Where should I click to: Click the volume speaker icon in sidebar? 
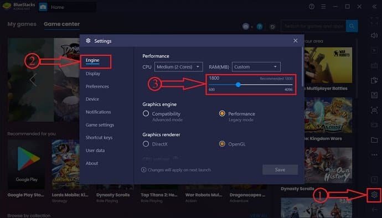pyautogui.click(x=374, y=35)
